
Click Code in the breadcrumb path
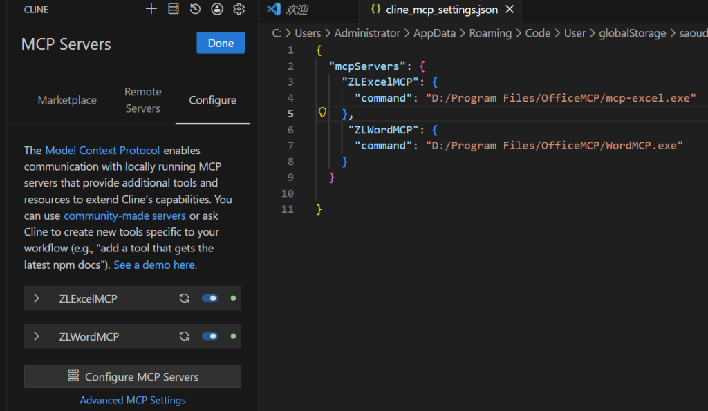click(538, 33)
